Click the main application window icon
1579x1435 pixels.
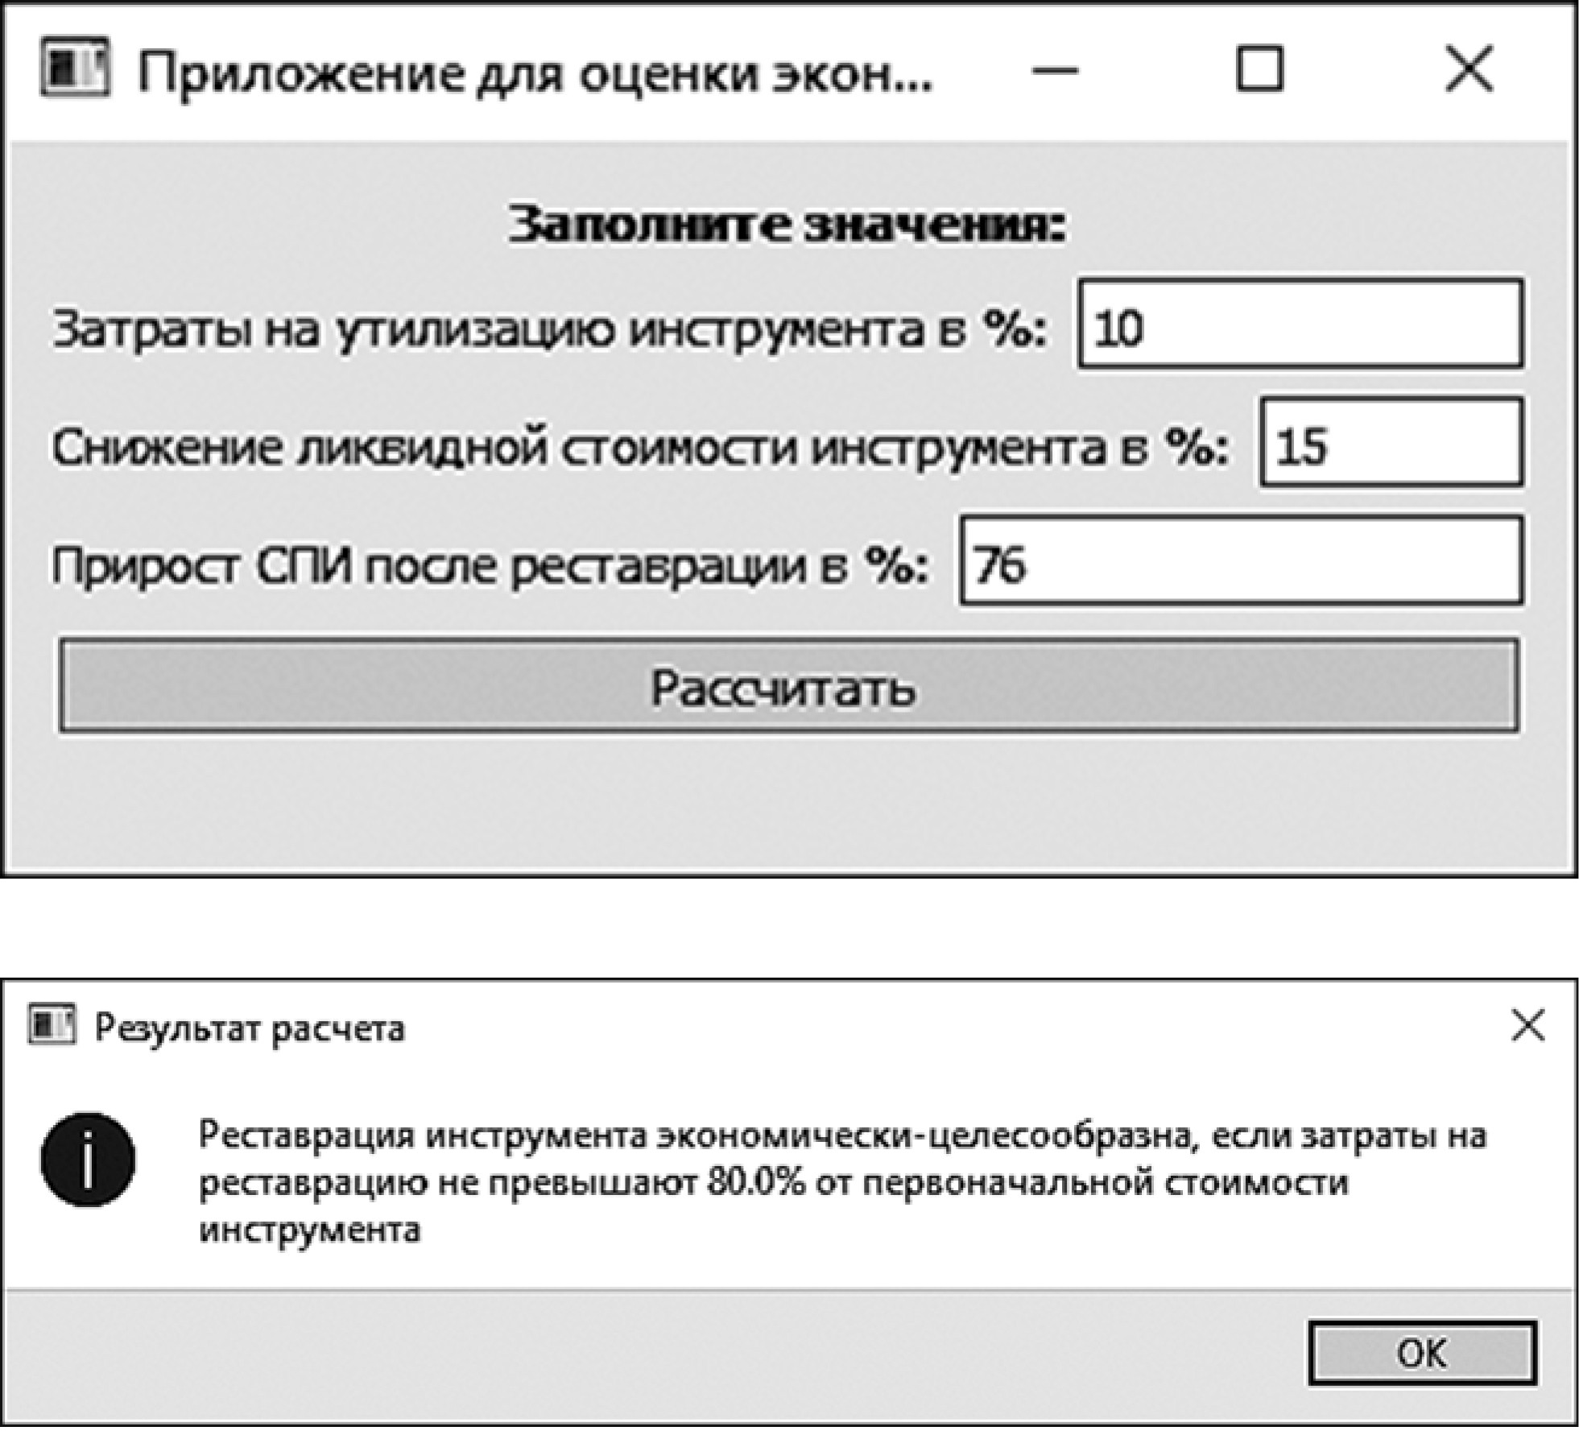pyautogui.click(x=74, y=68)
